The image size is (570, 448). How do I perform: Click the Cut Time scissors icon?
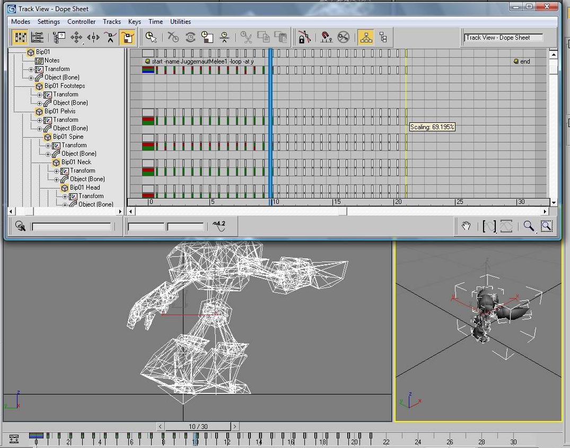point(246,37)
